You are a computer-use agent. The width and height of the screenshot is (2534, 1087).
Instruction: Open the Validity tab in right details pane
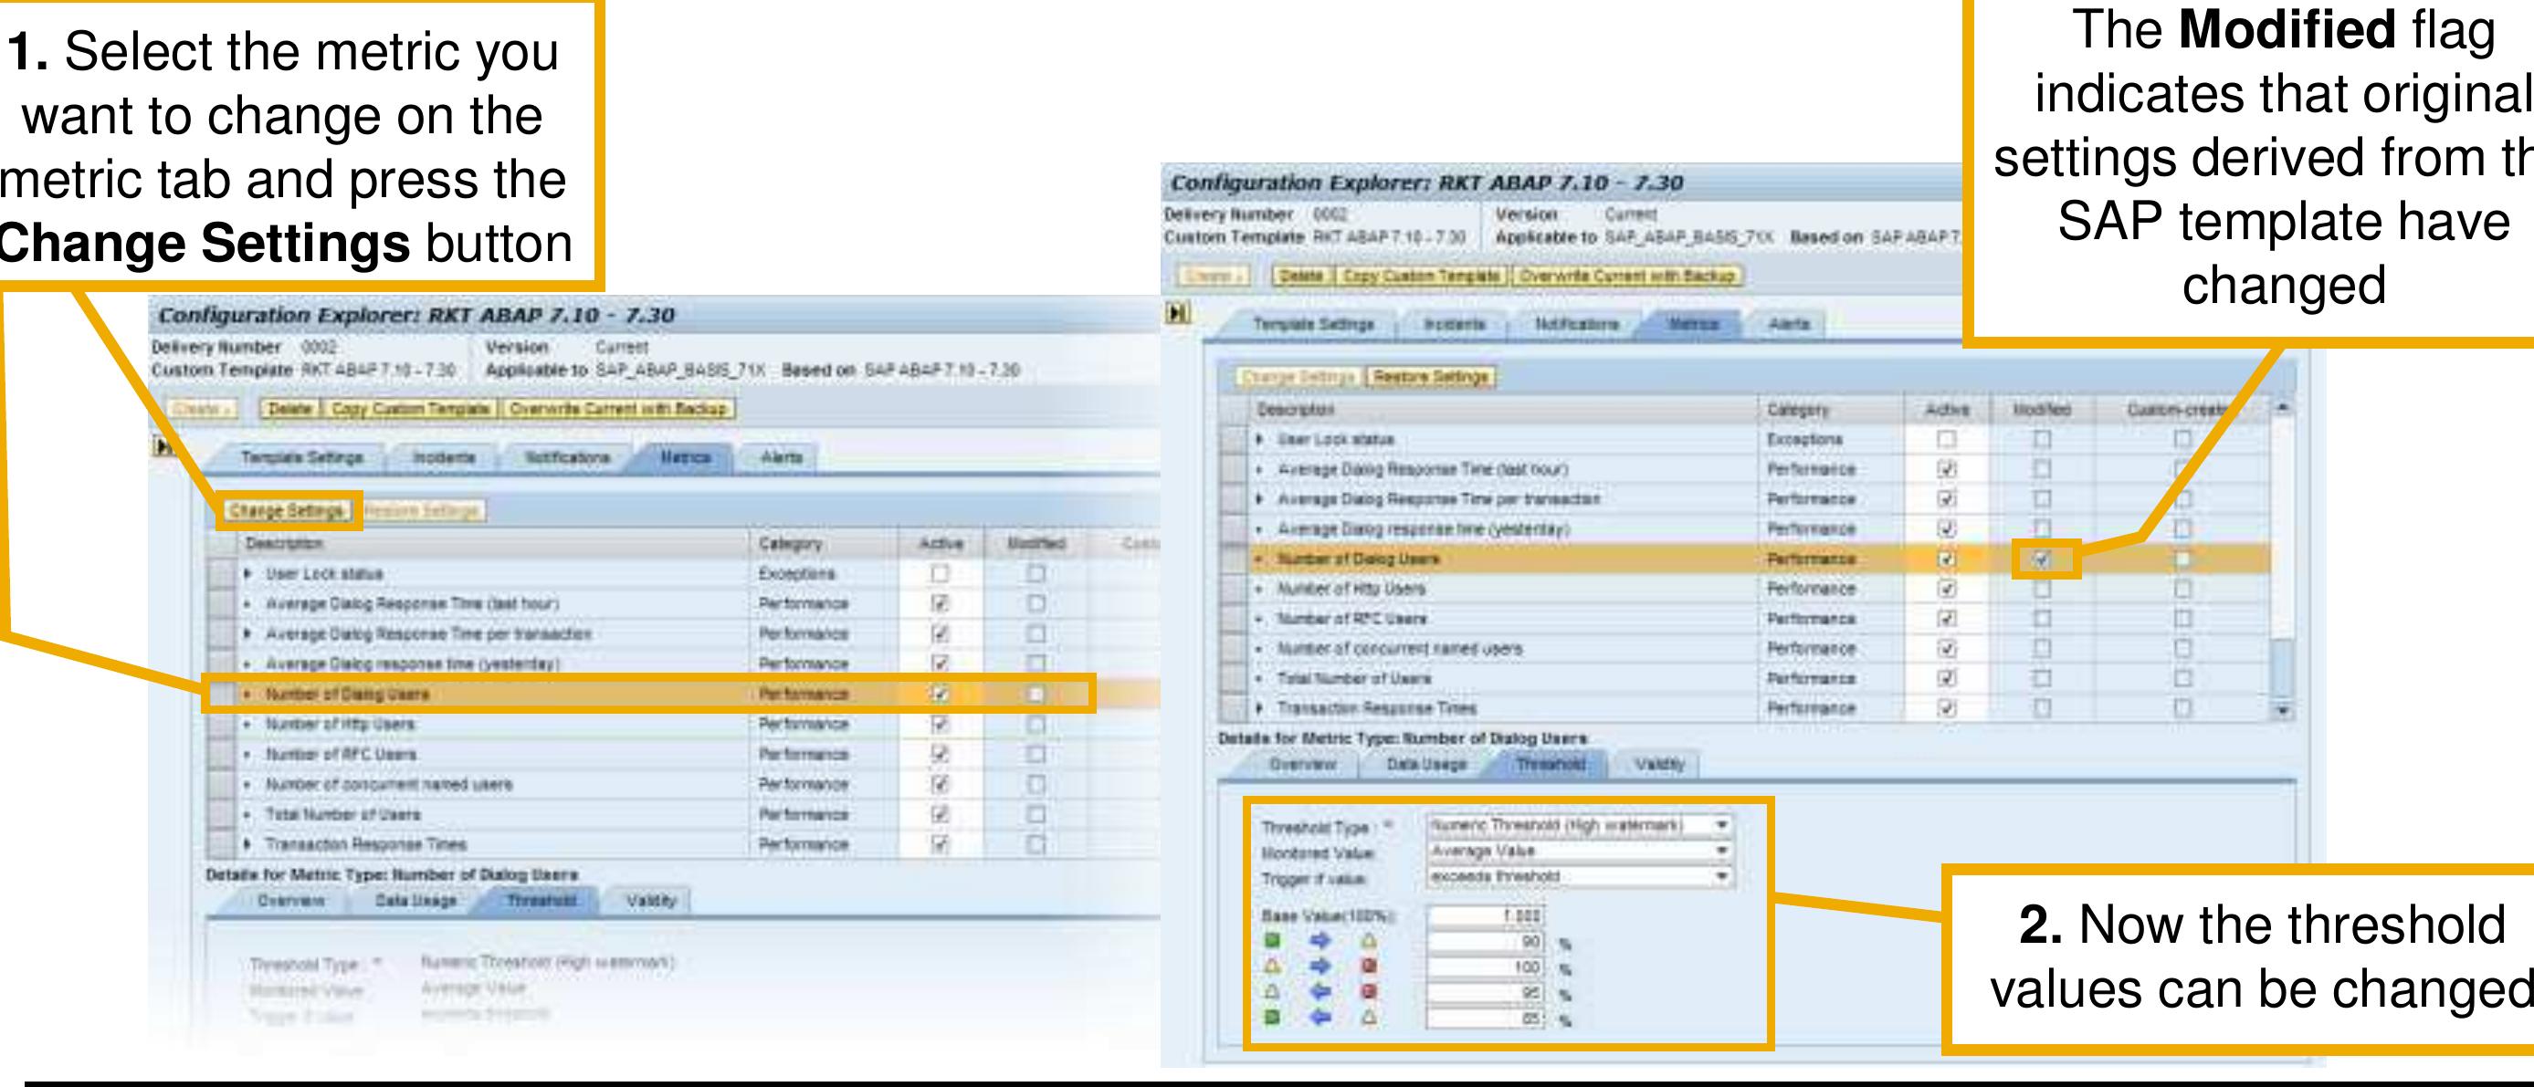(x=1659, y=764)
